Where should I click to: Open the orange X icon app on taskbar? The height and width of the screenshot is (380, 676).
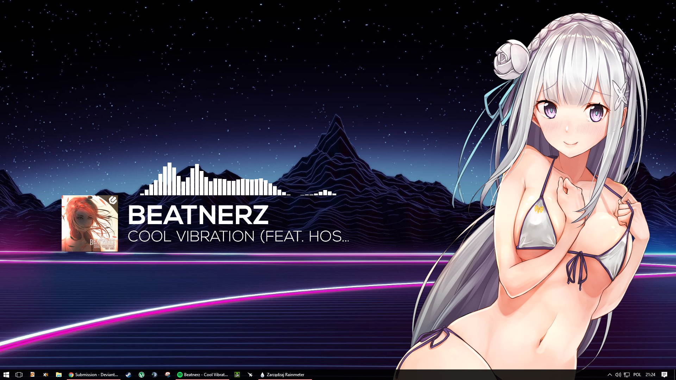[45, 375]
